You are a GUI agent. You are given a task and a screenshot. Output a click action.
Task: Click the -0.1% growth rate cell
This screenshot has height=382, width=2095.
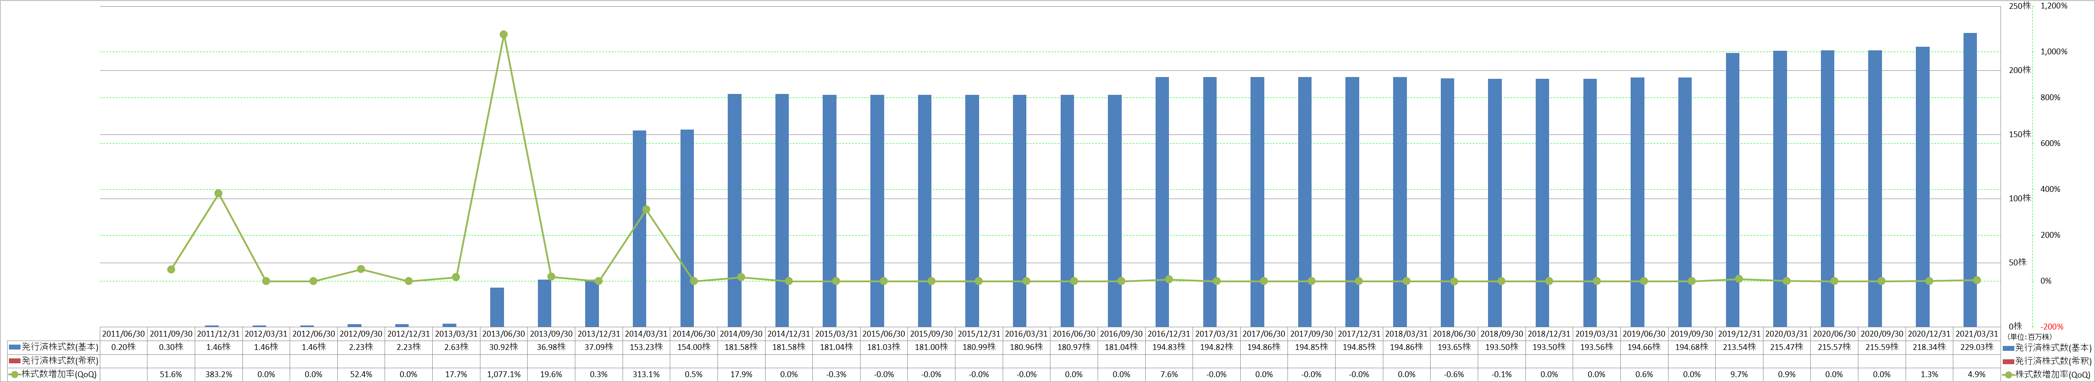point(1501,375)
